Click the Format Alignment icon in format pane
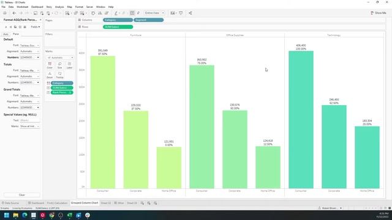This screenshot has width=392, height=220. [x=10, y=27]
